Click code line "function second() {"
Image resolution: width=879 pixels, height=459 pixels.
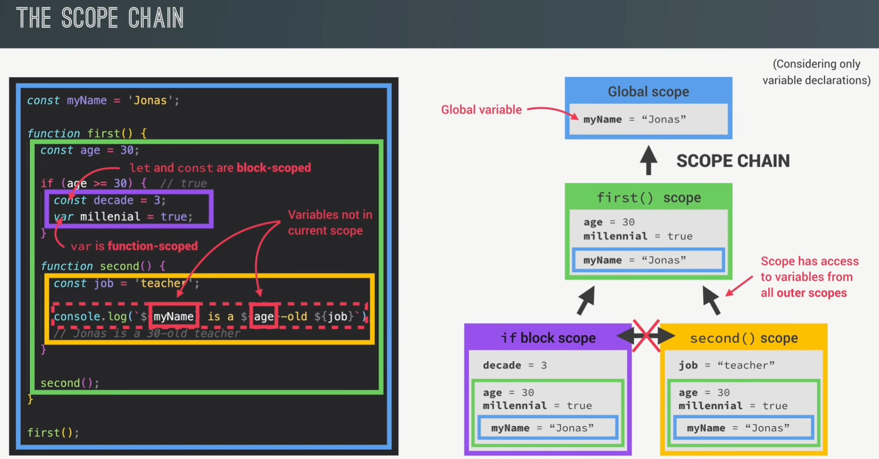[x=103, y=266]
